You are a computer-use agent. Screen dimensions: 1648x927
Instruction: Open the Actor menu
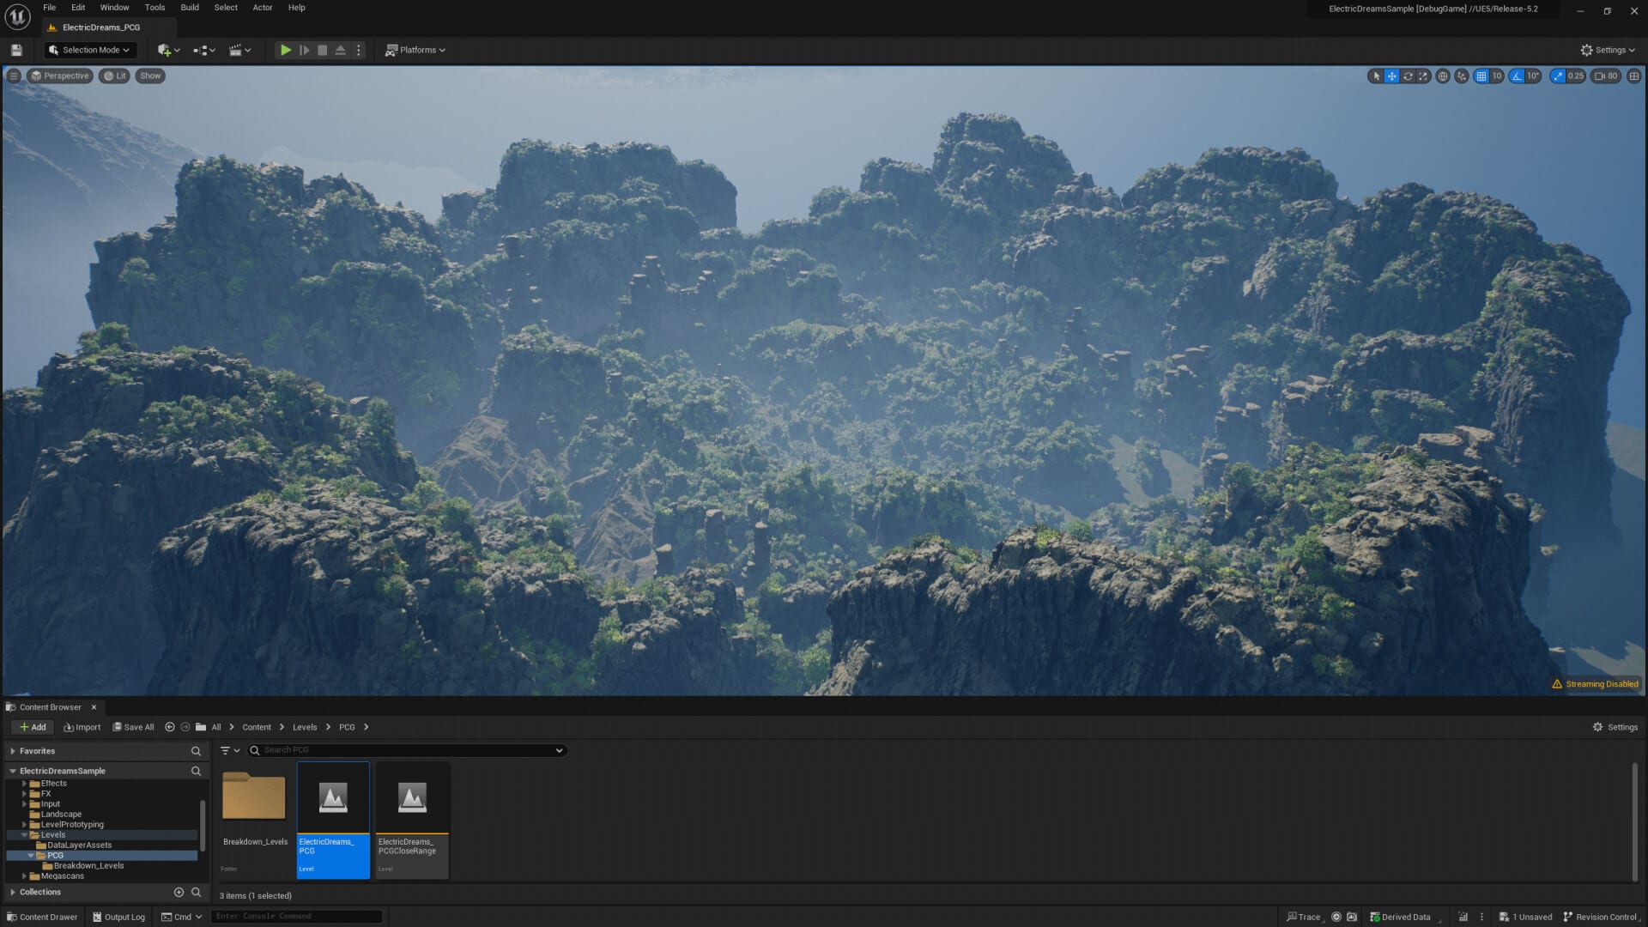(263, 8)
